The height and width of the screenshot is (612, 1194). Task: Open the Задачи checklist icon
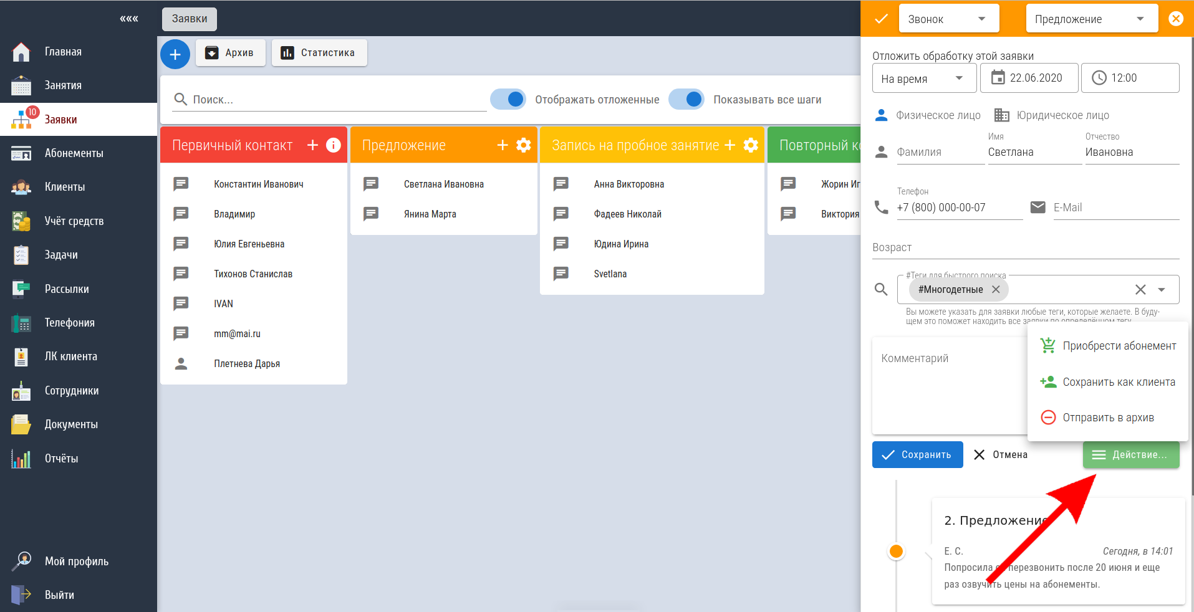21,255
